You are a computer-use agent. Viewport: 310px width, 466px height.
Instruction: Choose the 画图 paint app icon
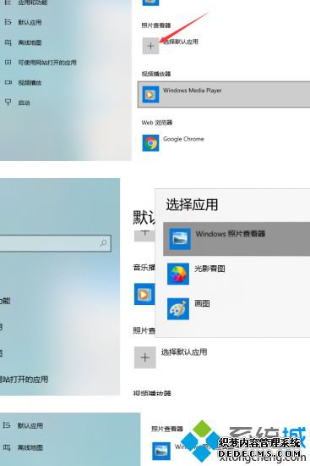coord(178,308)
